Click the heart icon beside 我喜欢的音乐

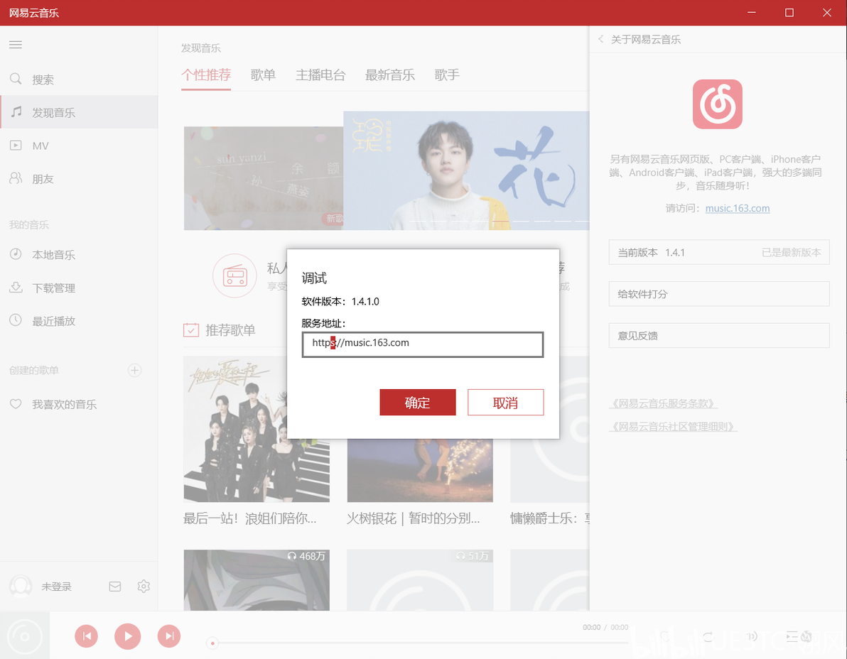click(x=16, y=404)
